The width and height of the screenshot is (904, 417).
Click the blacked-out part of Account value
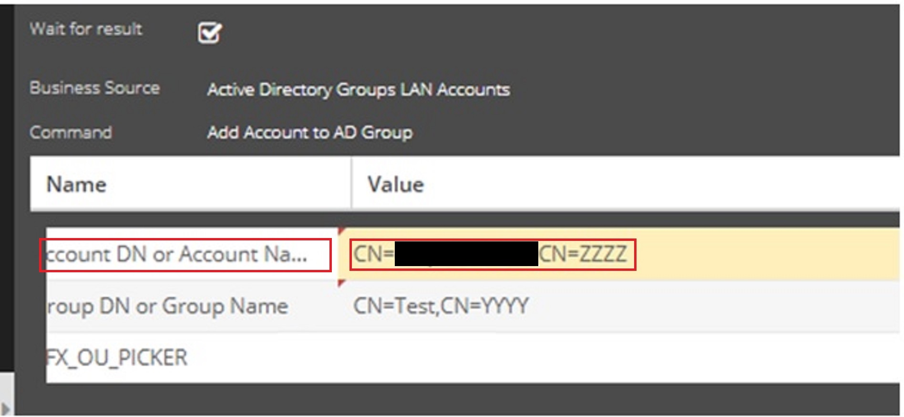tap(466, 254)
